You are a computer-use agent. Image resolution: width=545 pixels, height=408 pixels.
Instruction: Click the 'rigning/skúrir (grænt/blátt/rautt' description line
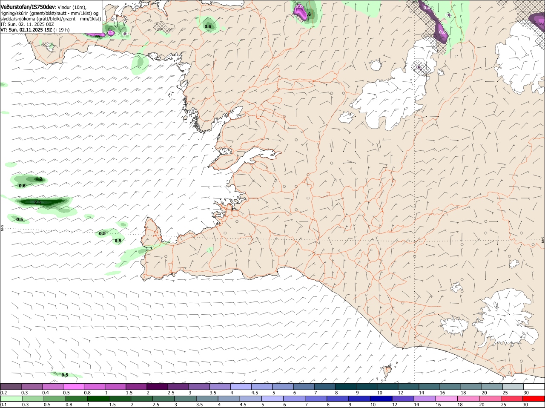tap(49, 13)
